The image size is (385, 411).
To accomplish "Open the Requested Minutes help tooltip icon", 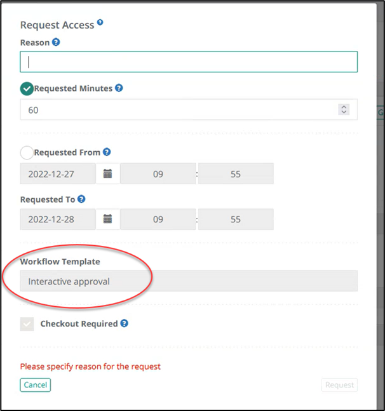I will (119, 88).
